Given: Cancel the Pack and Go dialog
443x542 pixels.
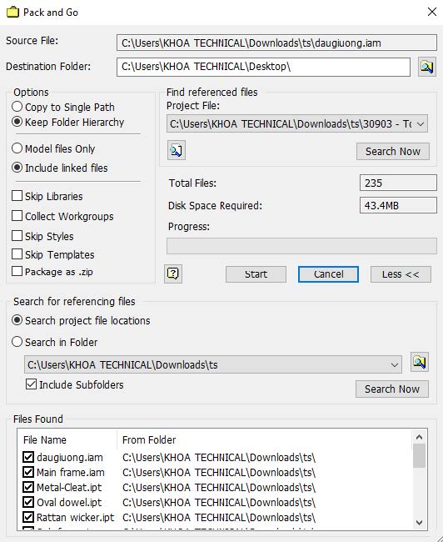Looking at the screenshot, I should click(x=328, y=274).
